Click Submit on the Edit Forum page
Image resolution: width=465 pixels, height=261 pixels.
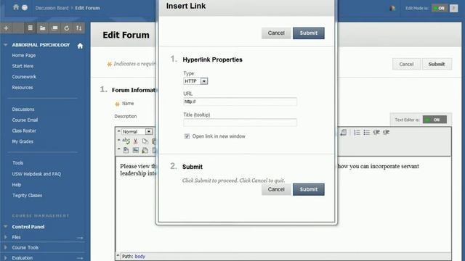click(x=437, y=65)
